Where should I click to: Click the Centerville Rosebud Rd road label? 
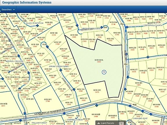click(x=50, y=112)
